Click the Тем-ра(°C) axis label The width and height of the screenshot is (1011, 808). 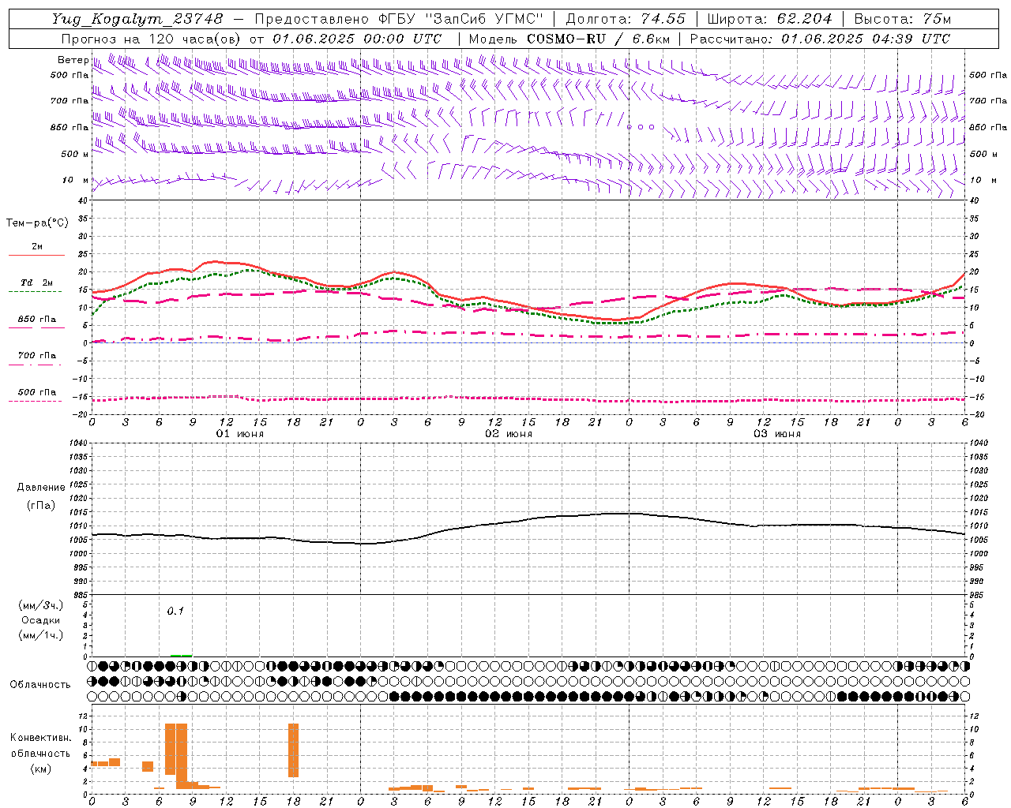tap(37, 223)
